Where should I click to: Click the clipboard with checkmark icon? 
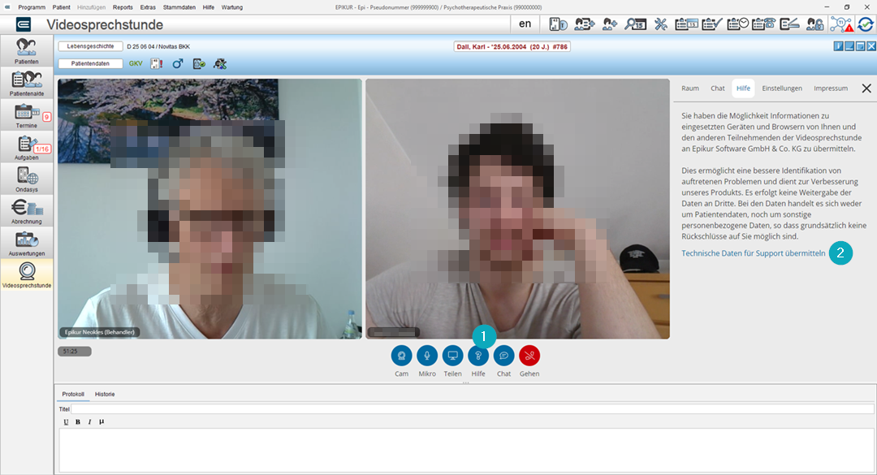click(711, 24)
